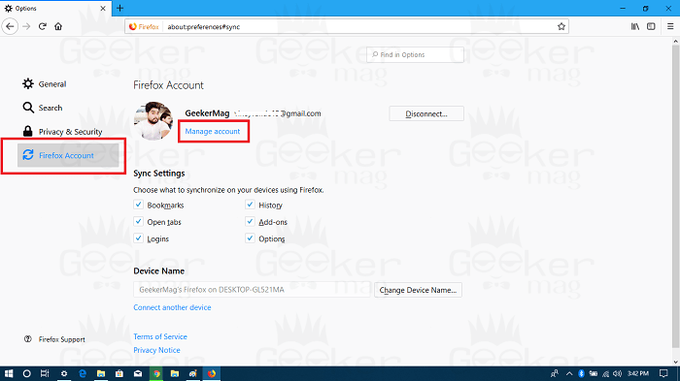Toggle the Add-ons sync checkbox
Screen dimensions: 680x381
[250, 221]
